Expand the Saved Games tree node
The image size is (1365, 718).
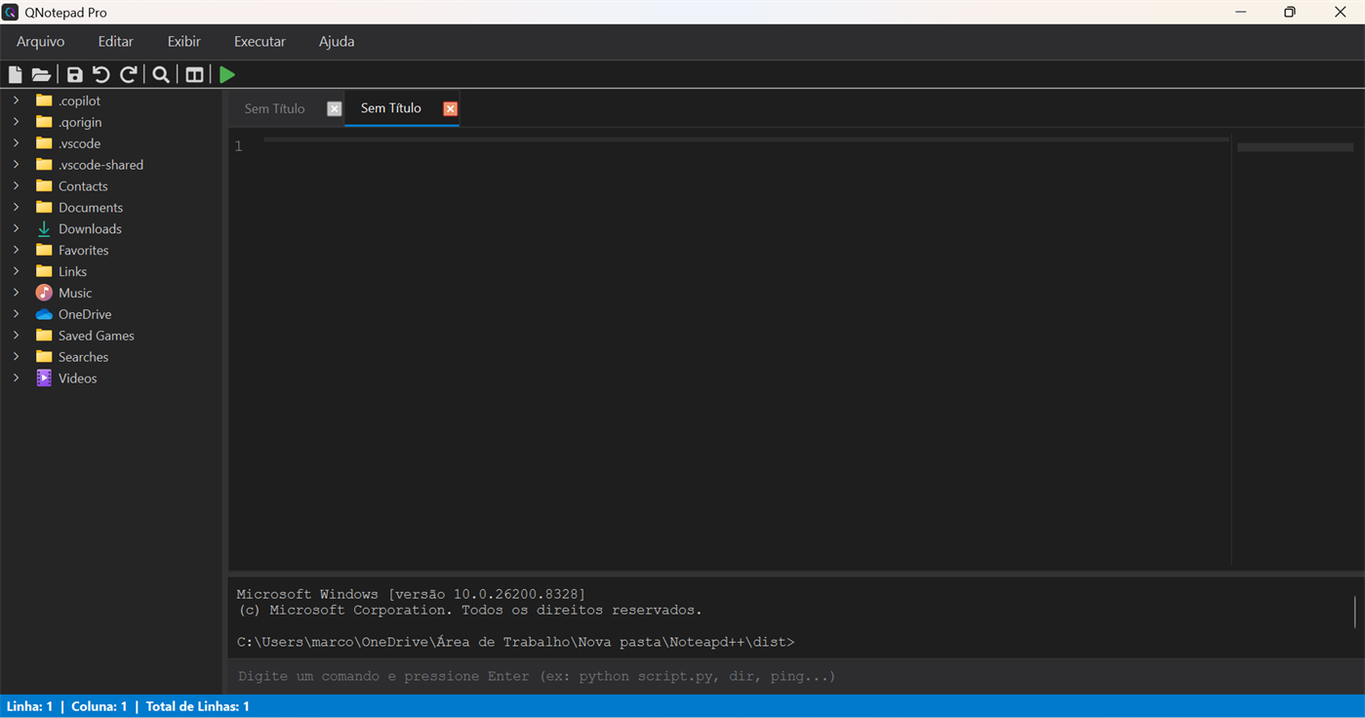[16, 336]
